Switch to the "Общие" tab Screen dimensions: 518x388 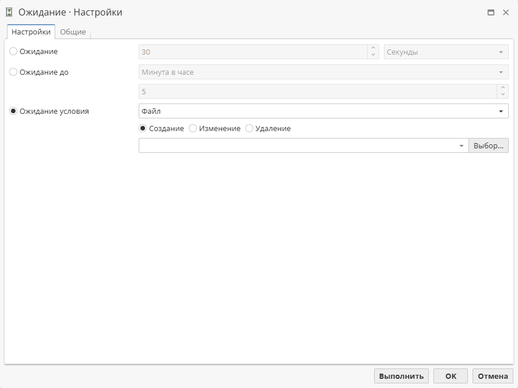pyautogui.click(x=73, y=32)
